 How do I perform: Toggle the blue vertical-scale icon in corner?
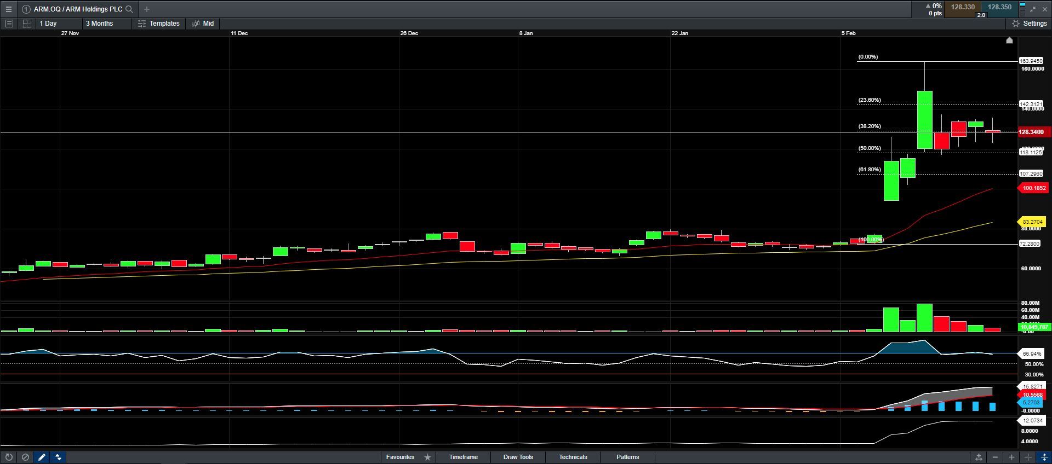[1044, 457]
